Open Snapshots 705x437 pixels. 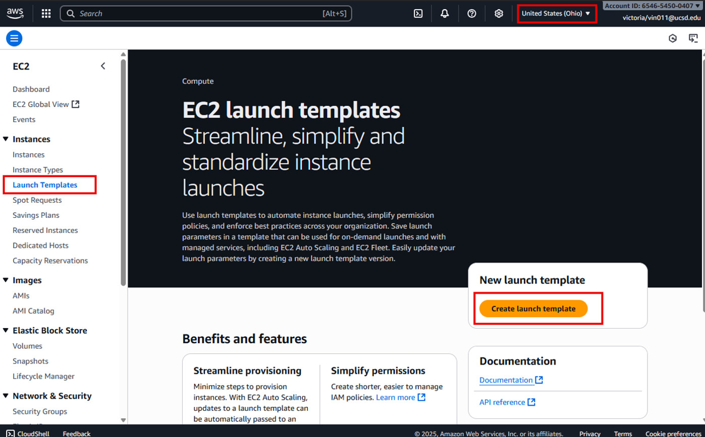pyautogui.click(x=31, y=361)
